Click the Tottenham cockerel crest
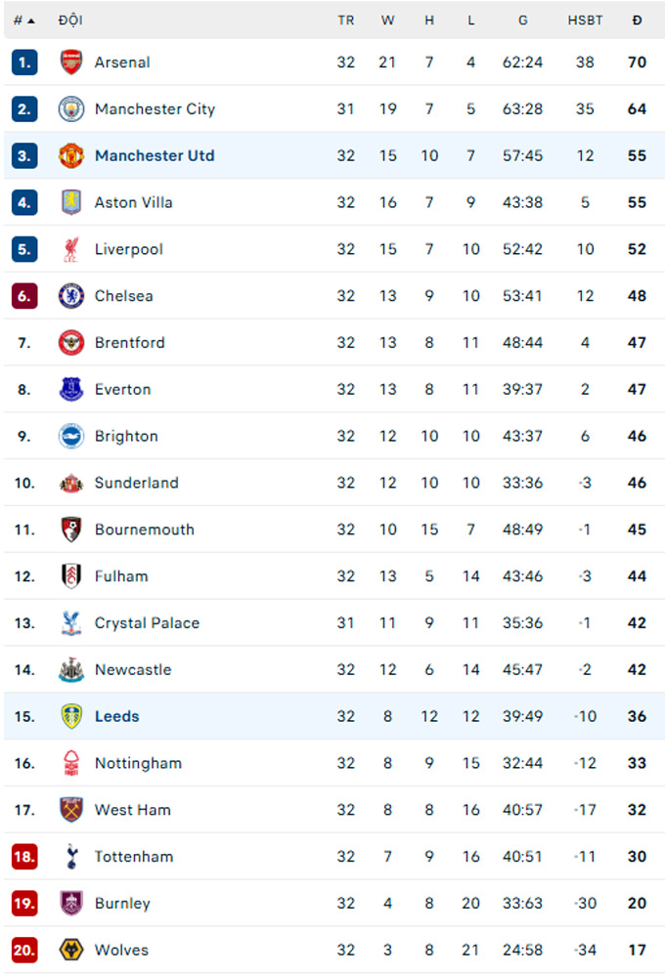This screenshot has width=665, height=976. (71, 857)
